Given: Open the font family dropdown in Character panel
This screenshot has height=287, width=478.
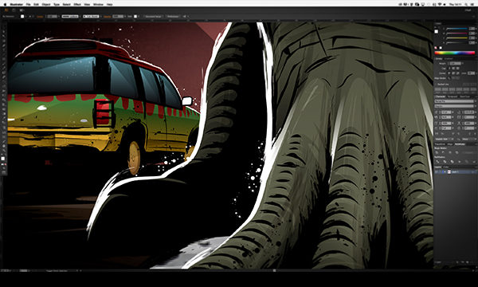Looking at the screenshot, I should [x=455, y=101].
